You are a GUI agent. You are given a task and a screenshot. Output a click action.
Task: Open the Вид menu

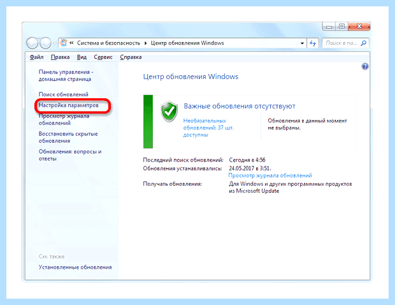point(82,57)
